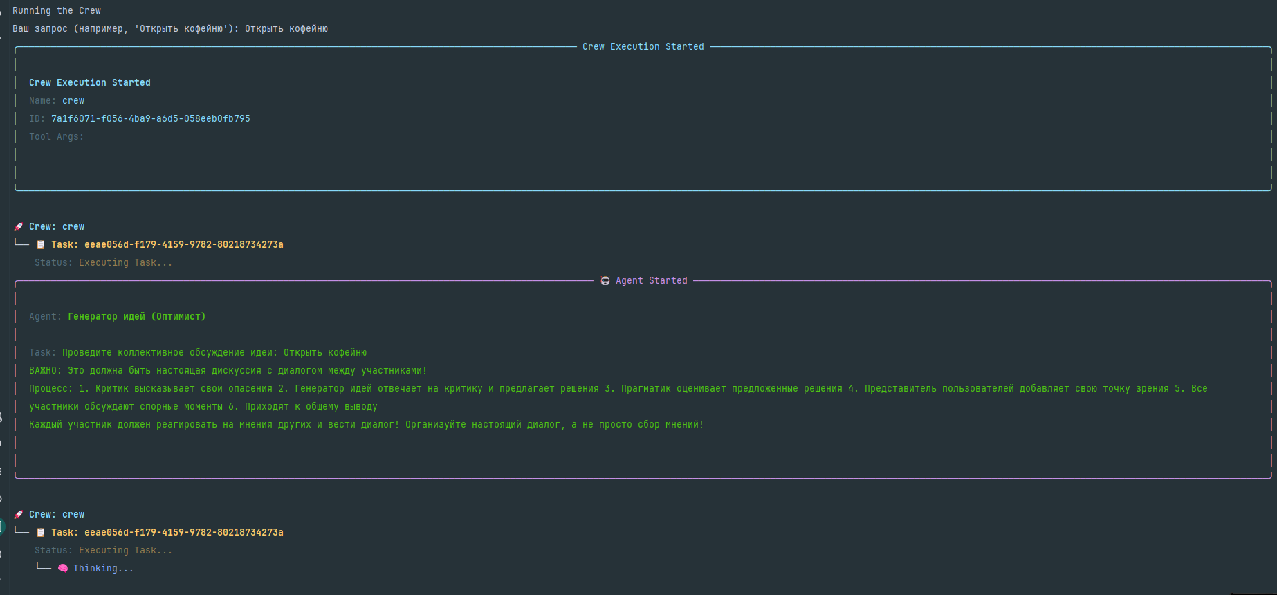Click the rocket icon below the Agent Started panel
The image size is (1277, 595).
[19, 515]
